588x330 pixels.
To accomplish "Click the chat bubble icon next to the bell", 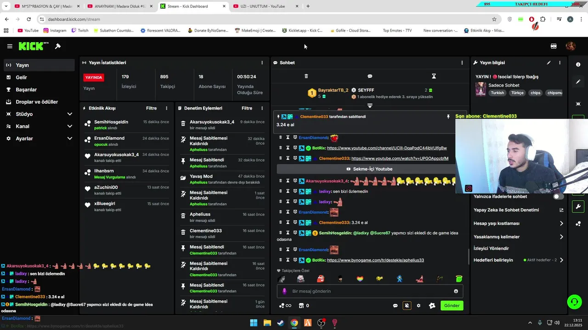I will click(x=395, y=306).
